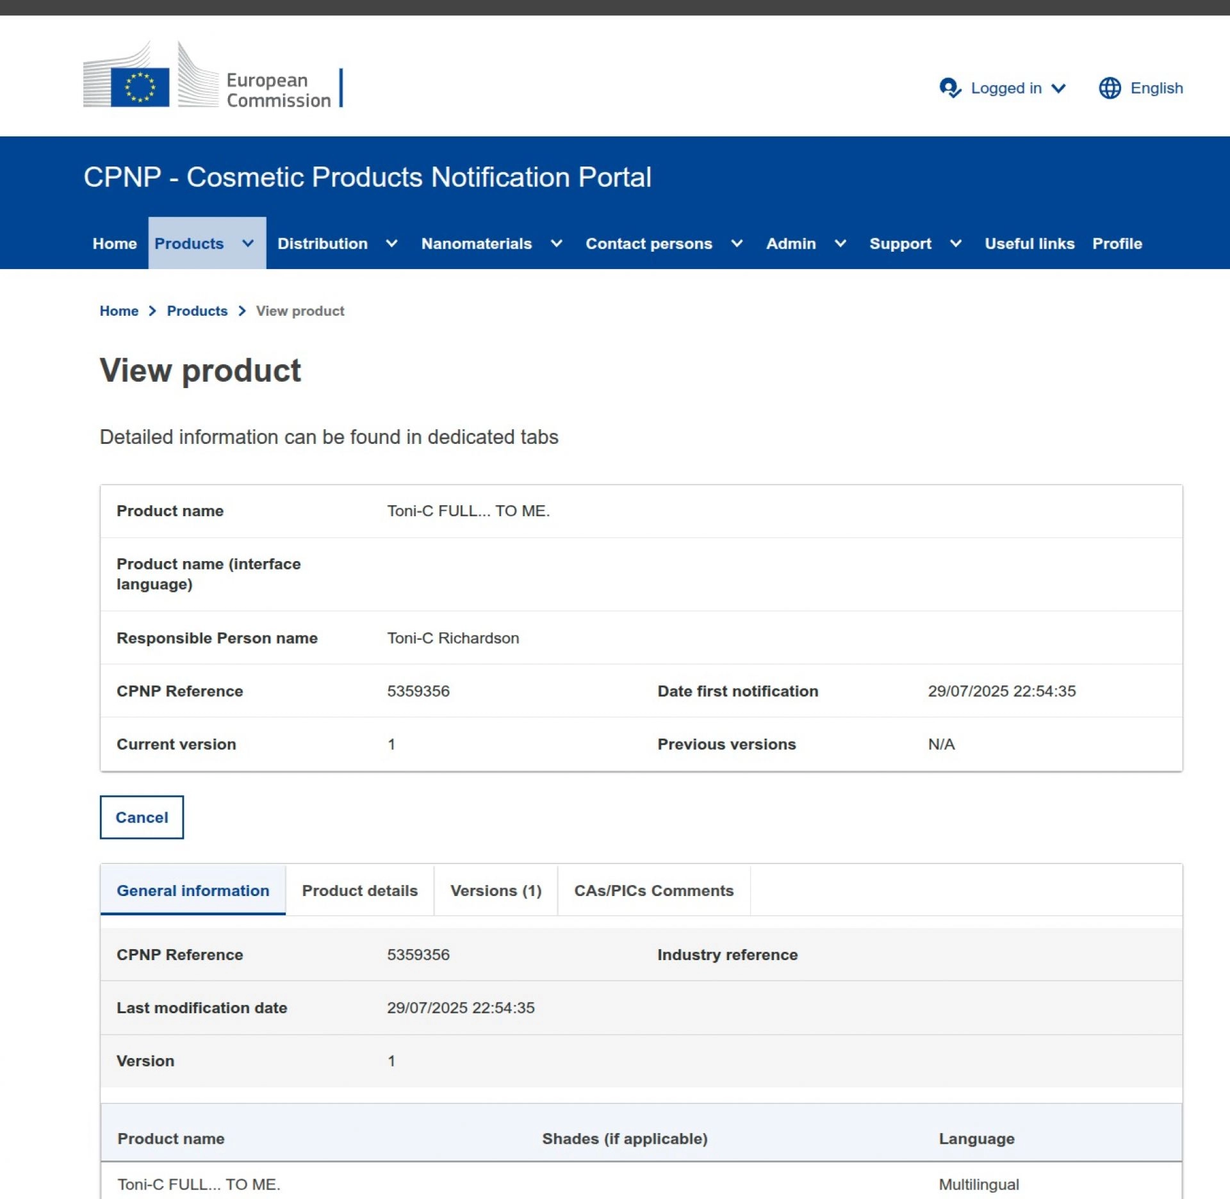Follow the Products breadcrumb link
Screen dimensions: 1230x1199
tap(197, 311)
